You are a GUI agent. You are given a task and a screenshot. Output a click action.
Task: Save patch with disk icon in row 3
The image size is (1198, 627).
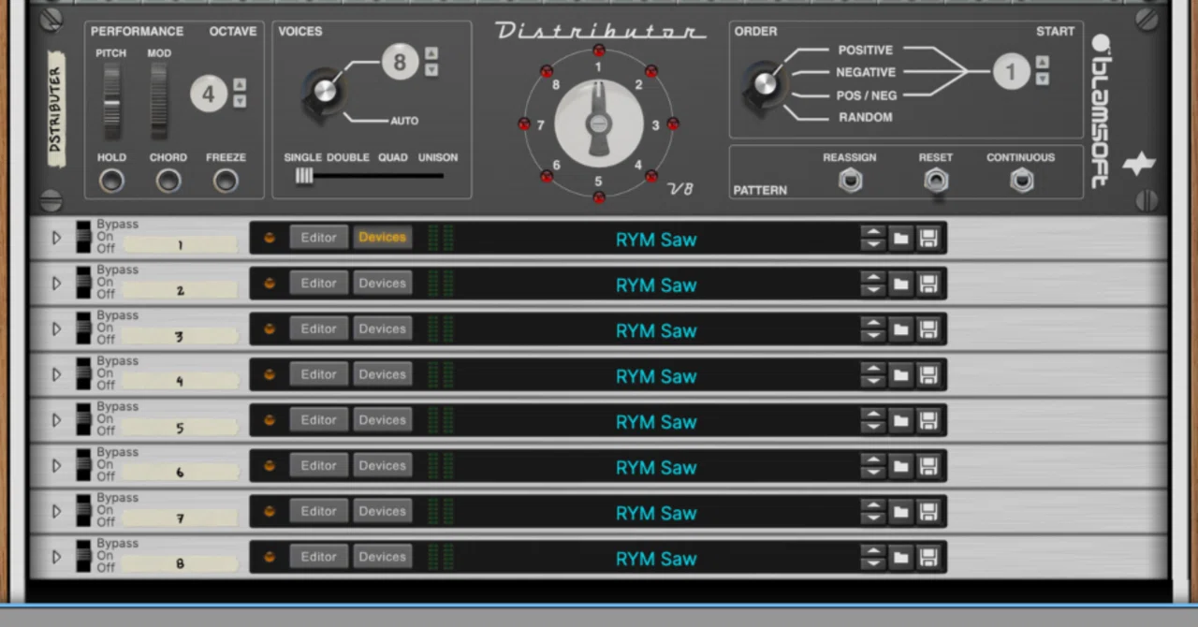click(928, 329)
